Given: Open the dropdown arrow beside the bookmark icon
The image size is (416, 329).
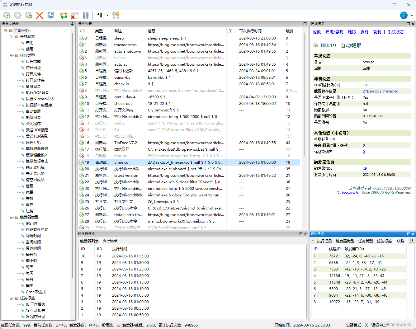Looking at the screenshot, I should click(x=107, y=15).
